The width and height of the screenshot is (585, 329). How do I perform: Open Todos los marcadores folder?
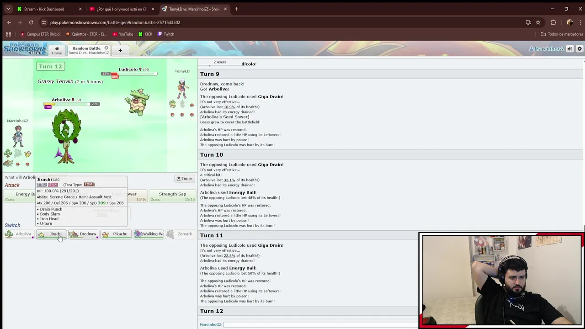pyautogui.click(x=562, y=34)
